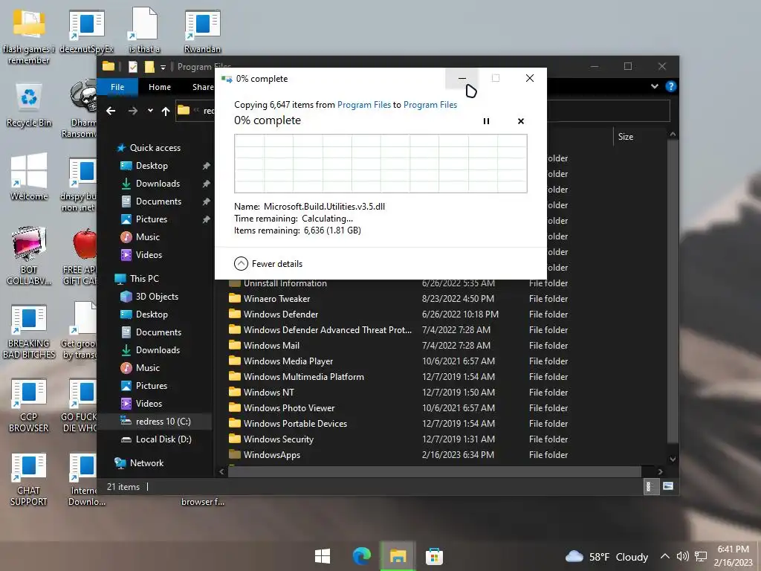Open the File tab in Explorer
Screen dimensions: 761x571
click(117, 87)
